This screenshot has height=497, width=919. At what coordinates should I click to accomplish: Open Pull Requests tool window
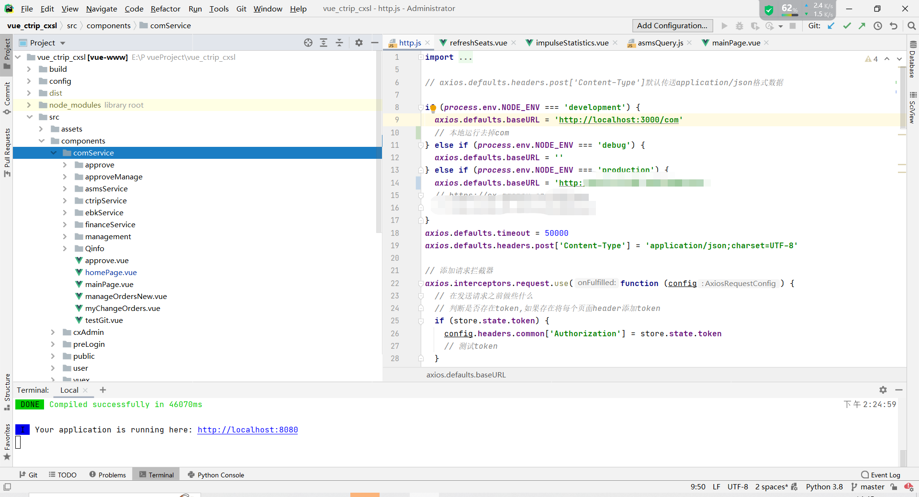click(x=7, y=152)
